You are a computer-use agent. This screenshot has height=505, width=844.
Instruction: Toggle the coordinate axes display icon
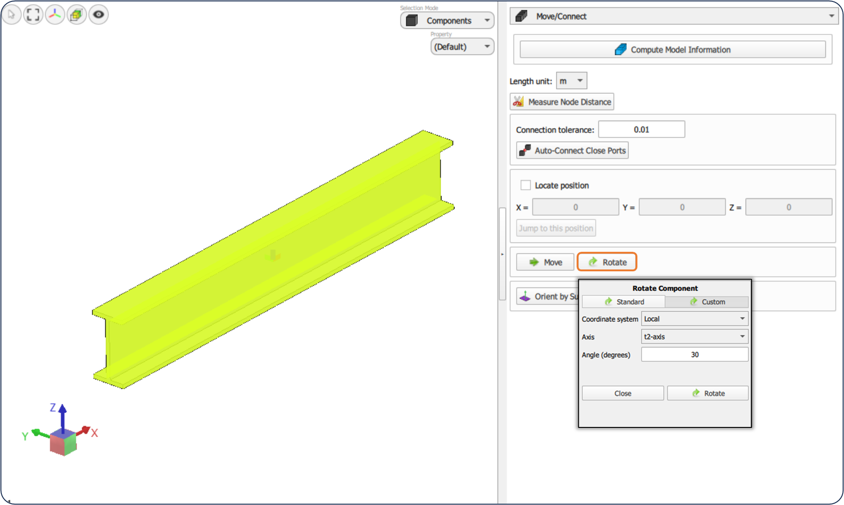(55, 15)
